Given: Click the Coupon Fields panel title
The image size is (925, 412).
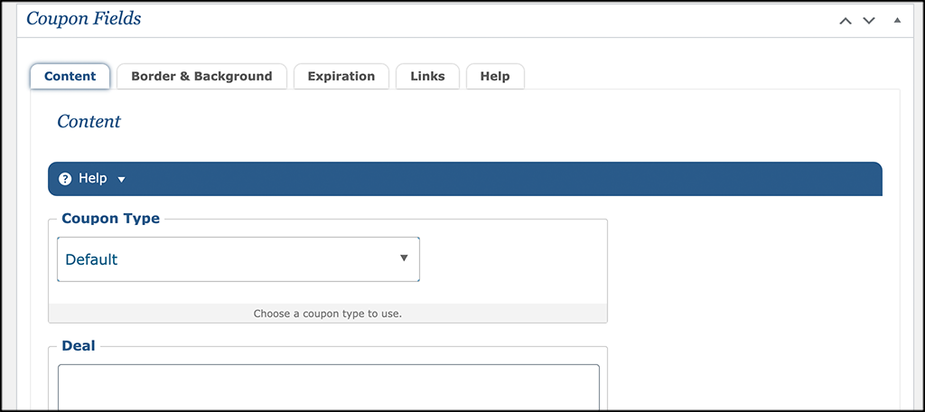Looking at the screenshot, I should point(84,19).
